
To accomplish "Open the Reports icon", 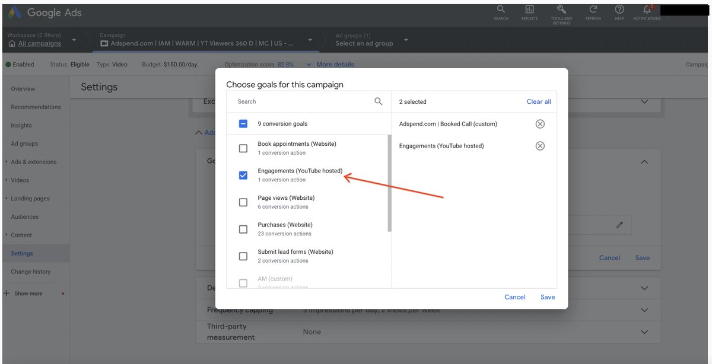I will point(529,9).
